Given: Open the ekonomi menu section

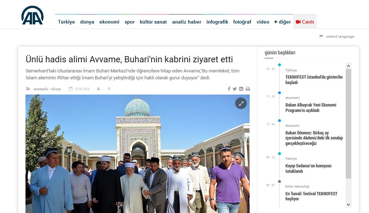Looking at the screenshot, I should point(109,22).
